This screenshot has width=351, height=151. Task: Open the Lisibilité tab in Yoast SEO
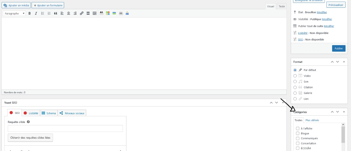(x=31, y=113)
